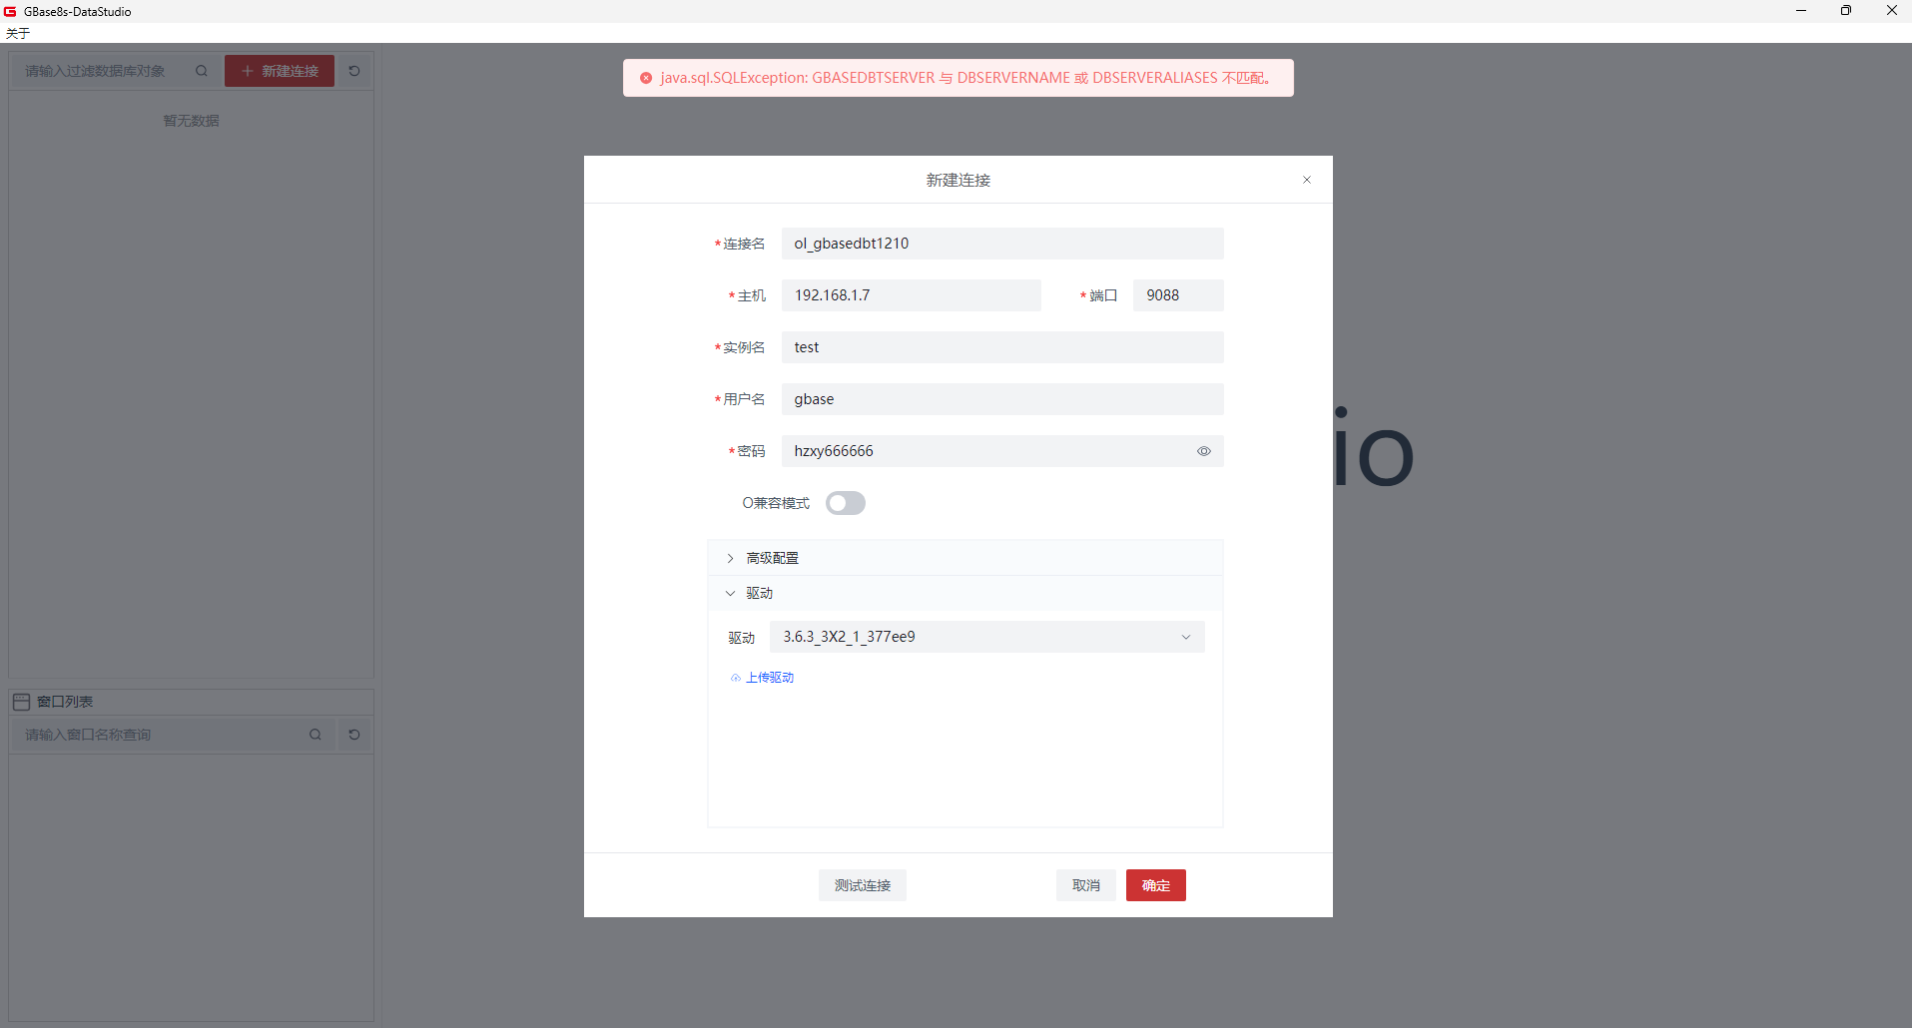
Task: Click the 新建连接 button in sidebar
Action: [x=280, y=71]
